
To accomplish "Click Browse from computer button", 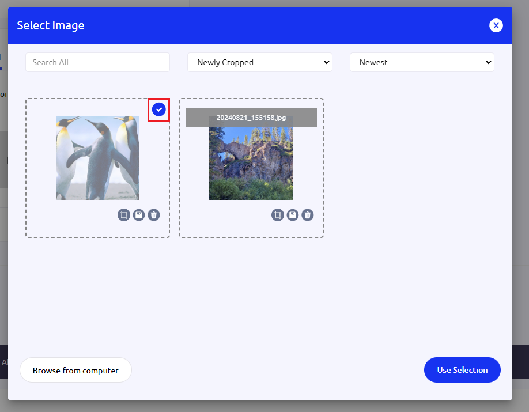I will 75,370.
